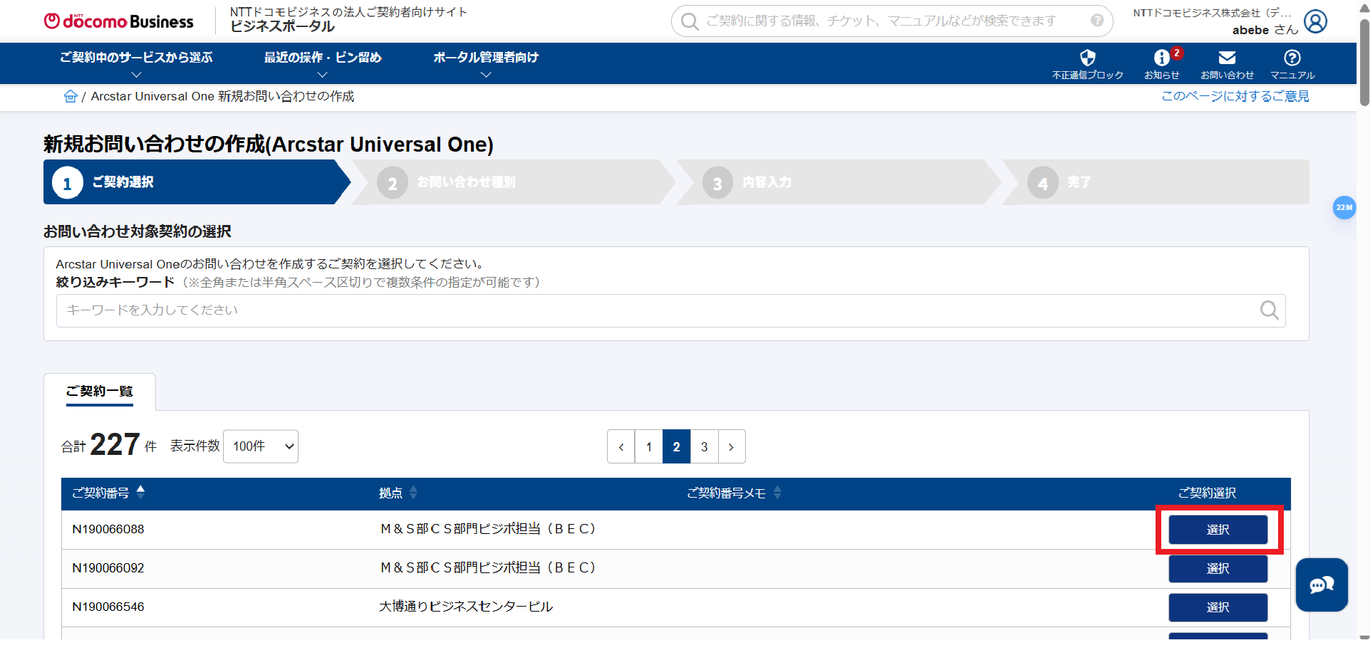Screen dimensions: 1370x655
Task: Open the 表示件数 100件 dropdown
Action: coord(261,446)
